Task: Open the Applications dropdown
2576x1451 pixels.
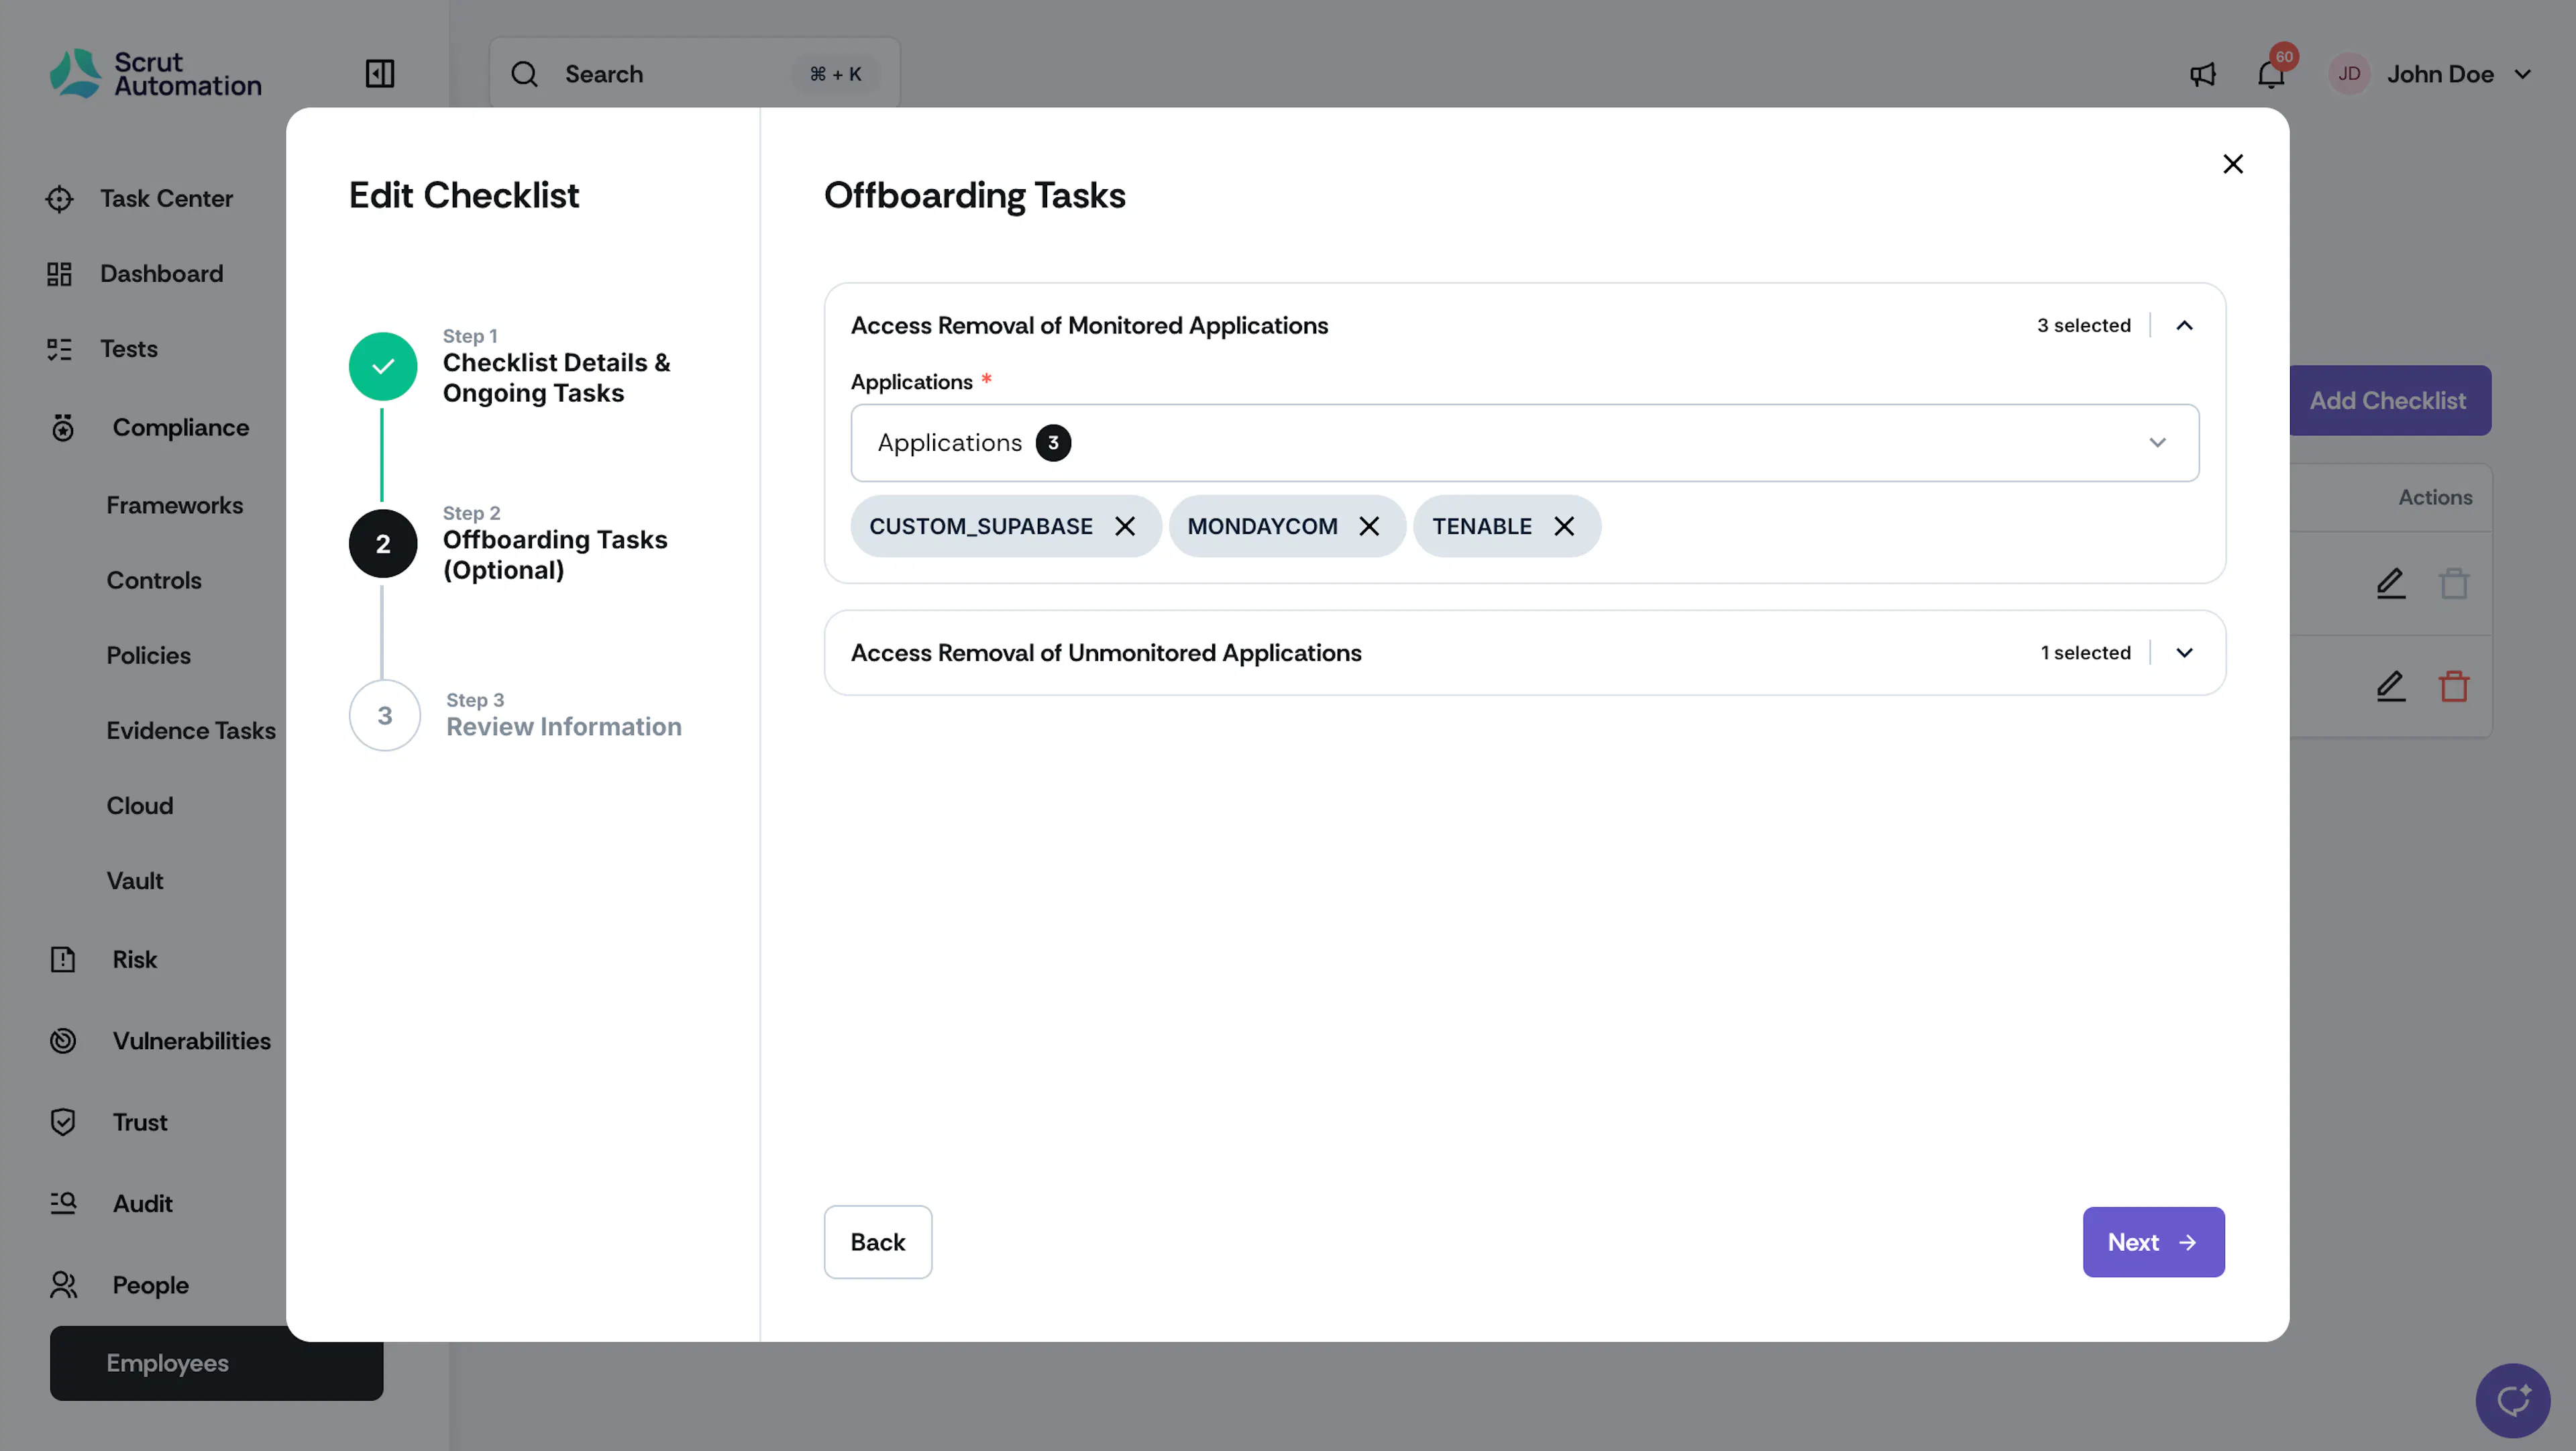Action: 1524,443
